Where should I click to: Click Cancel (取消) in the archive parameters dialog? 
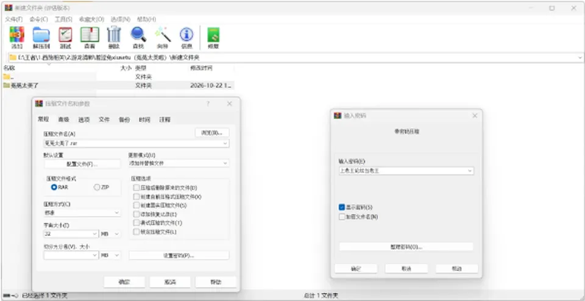[170, 282]
